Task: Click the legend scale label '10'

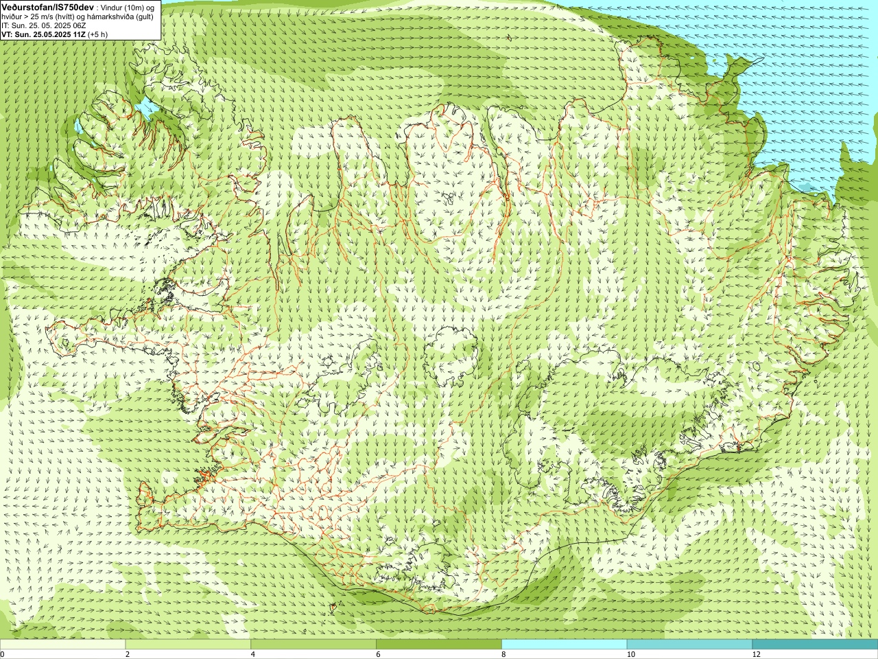Action: [x=631, y=654]
